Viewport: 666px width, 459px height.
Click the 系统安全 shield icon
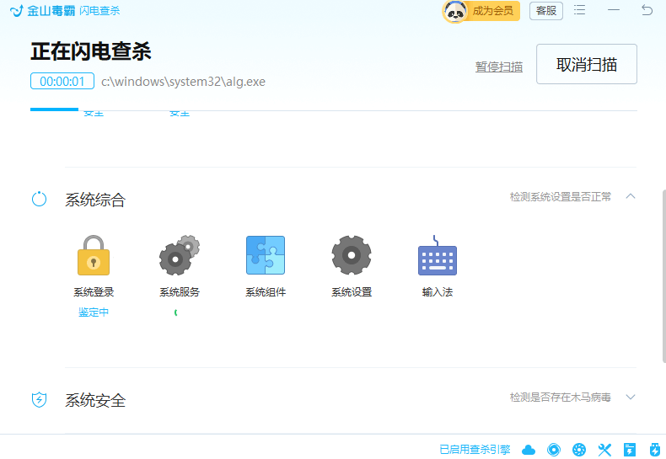pyautogui.click(x=39, y=399)
